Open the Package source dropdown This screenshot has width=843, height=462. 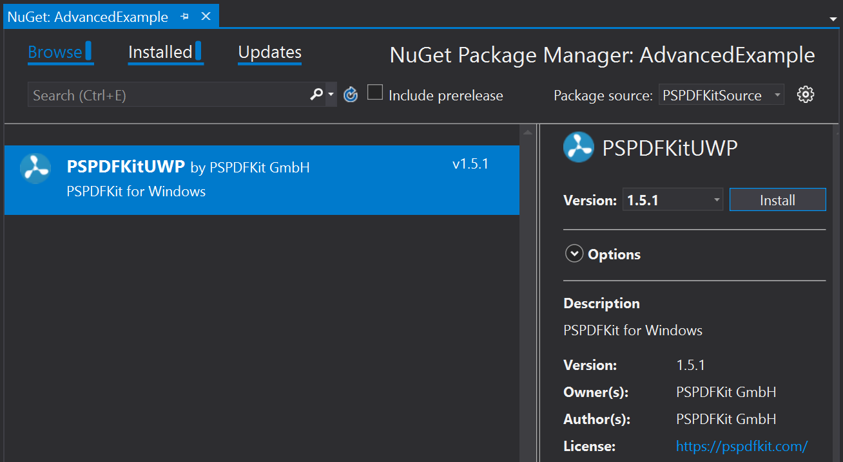pyautogui.click(x=721, y=95)
